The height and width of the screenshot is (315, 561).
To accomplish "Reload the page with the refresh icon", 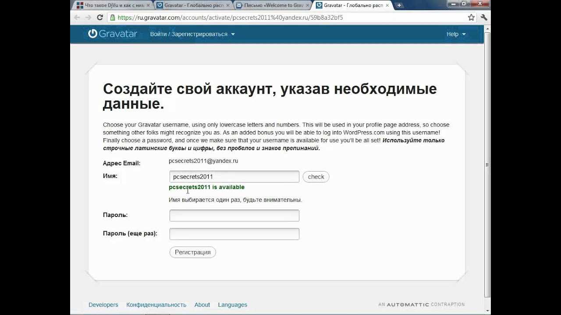I will coord(100,17).
